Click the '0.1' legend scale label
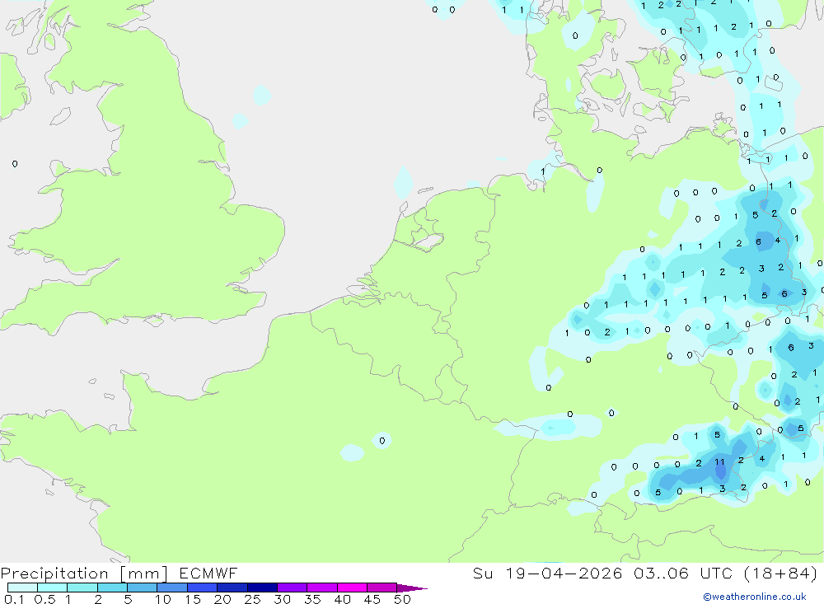Screen dimensions: 824x604 [15, 599]
